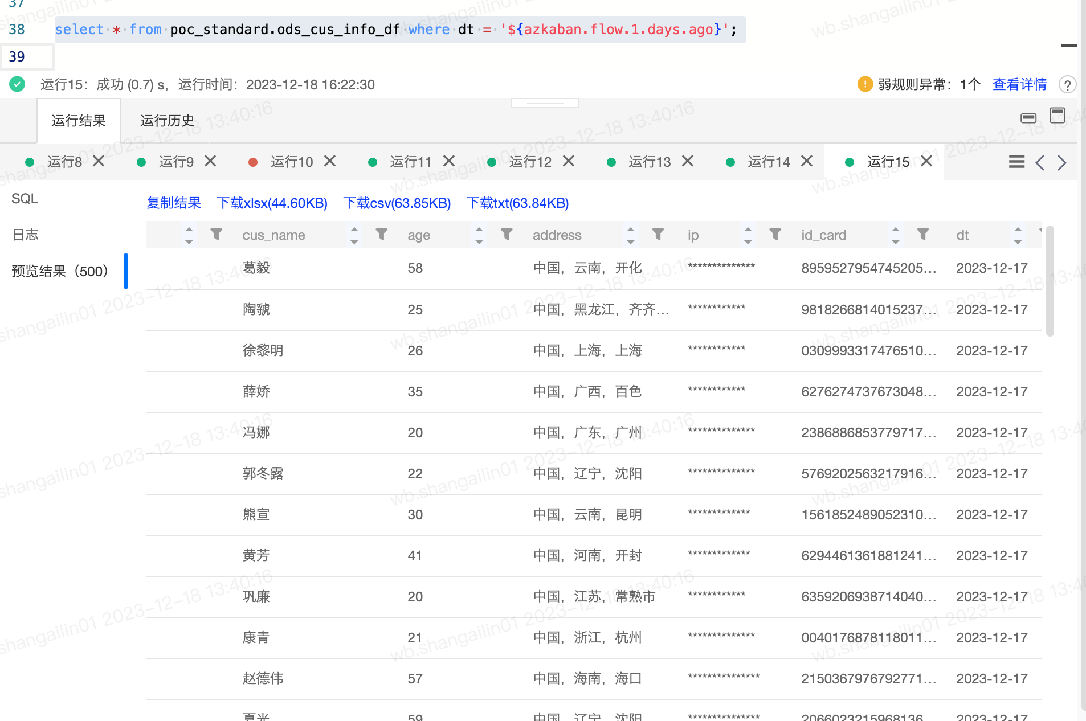Click the weak rule warning icon
The image size is (1086, 721).
pyautogui.click(x=865, y=84)
